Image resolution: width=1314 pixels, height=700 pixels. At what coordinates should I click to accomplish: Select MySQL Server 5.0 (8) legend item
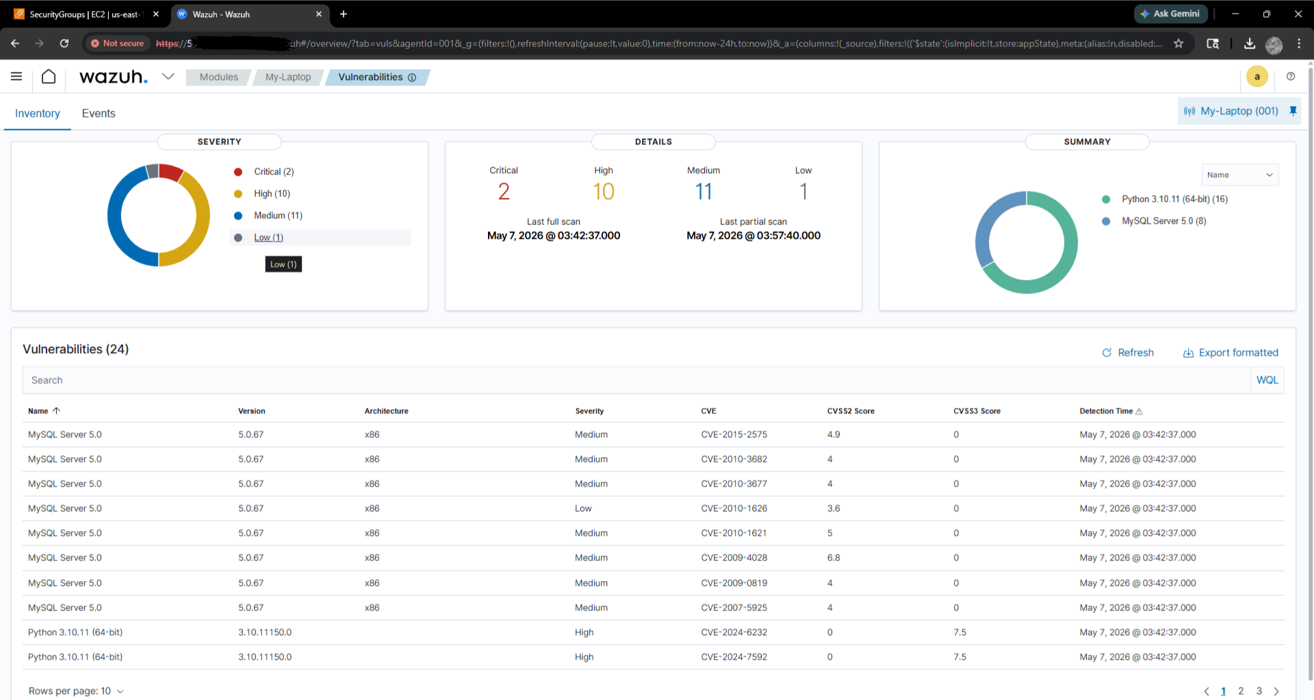coord(1163,221)
